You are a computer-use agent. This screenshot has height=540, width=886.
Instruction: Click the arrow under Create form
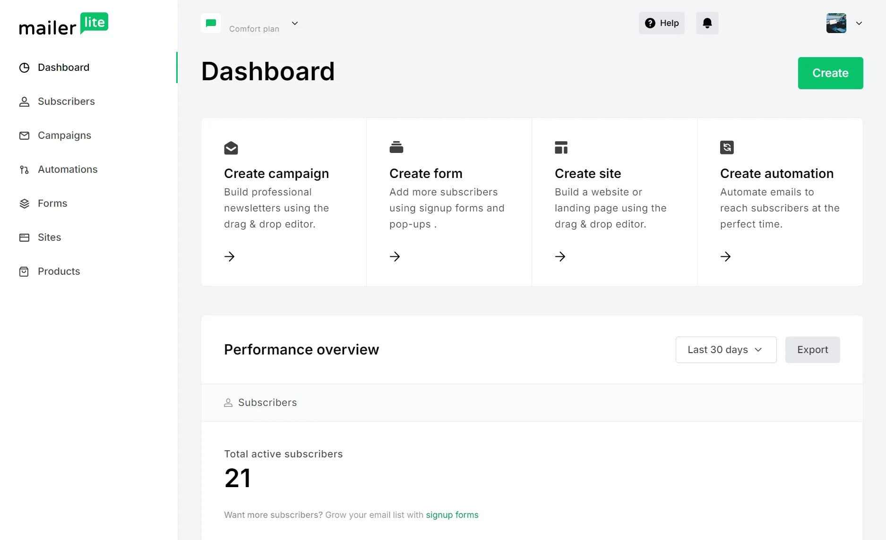point(395,256)
